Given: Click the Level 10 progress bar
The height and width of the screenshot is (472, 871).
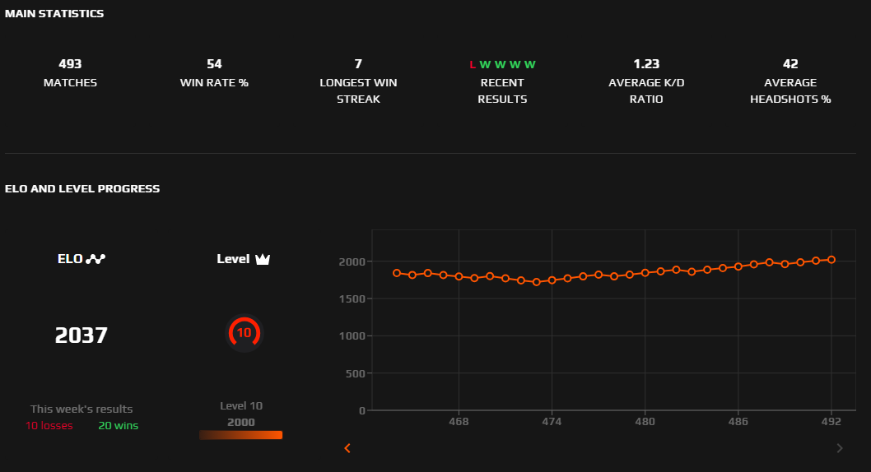Looking at the screenshot, I should pos(241,435).
